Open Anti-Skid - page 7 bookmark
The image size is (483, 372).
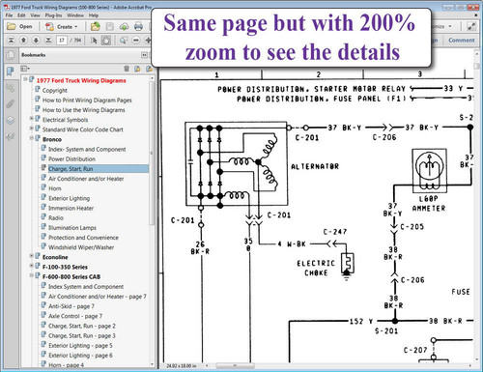coord(71,306)
